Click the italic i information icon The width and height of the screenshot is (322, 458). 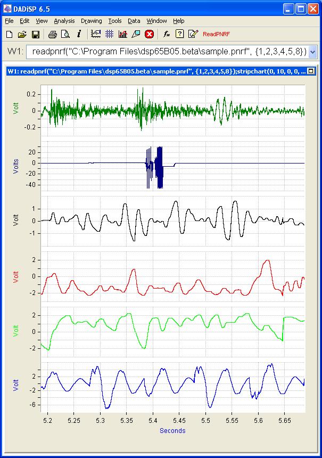(79, 34)
